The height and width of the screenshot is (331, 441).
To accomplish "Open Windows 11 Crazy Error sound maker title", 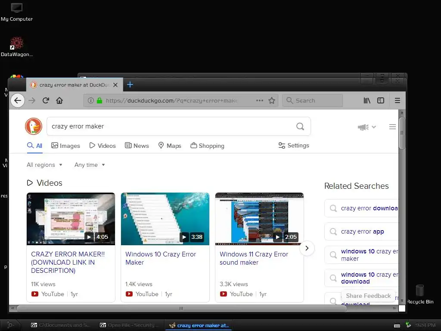I will [x=254, y=258].
